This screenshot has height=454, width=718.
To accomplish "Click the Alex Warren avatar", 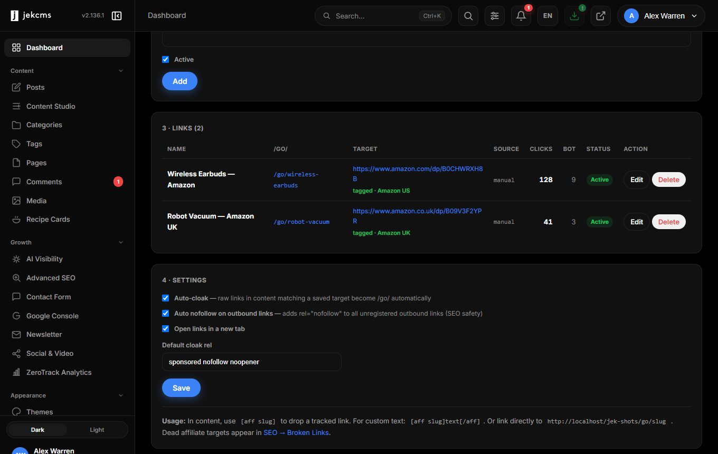I will coord(631,16).
